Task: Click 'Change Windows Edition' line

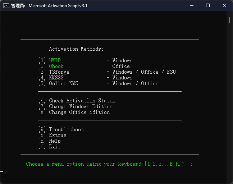Action: point(76,106)
